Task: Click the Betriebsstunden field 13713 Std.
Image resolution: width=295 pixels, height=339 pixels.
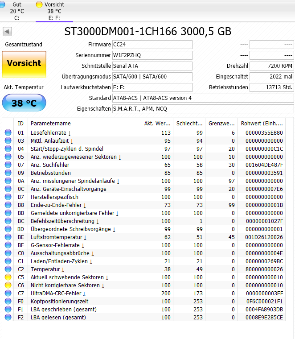Action: [272, 87]
